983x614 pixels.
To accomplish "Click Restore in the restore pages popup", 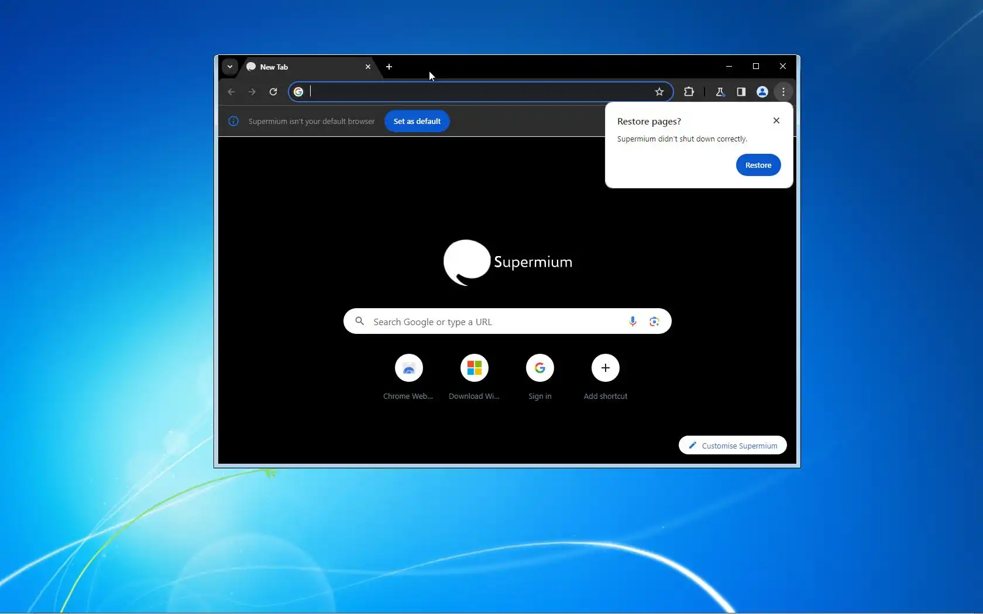I will click(758, 165).
